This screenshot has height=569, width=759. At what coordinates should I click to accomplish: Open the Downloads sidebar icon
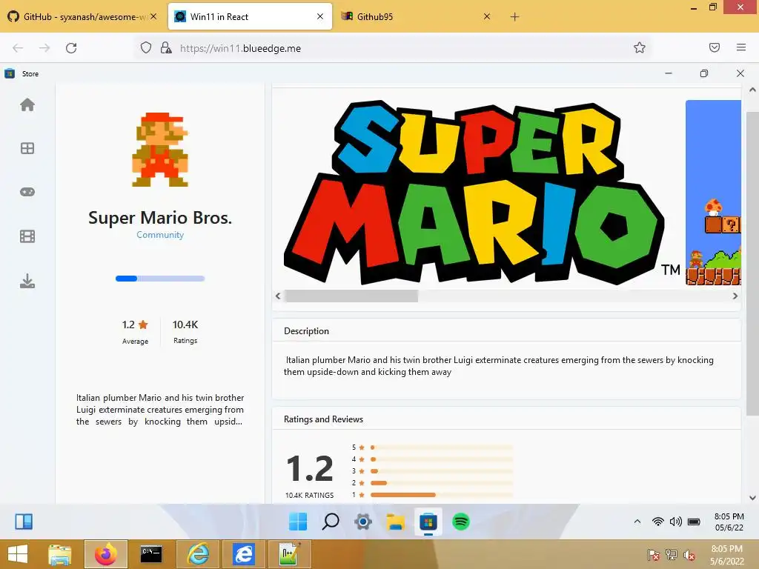click(27, 281)
